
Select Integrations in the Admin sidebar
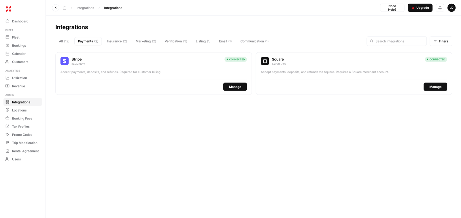click(x=23, y=102)
